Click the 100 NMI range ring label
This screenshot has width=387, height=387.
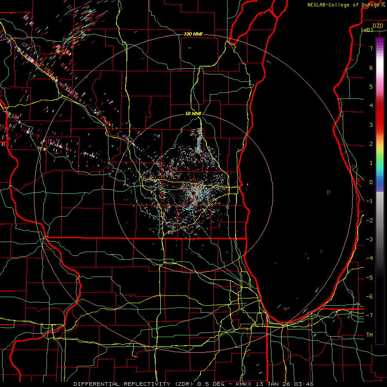point(193,34)
